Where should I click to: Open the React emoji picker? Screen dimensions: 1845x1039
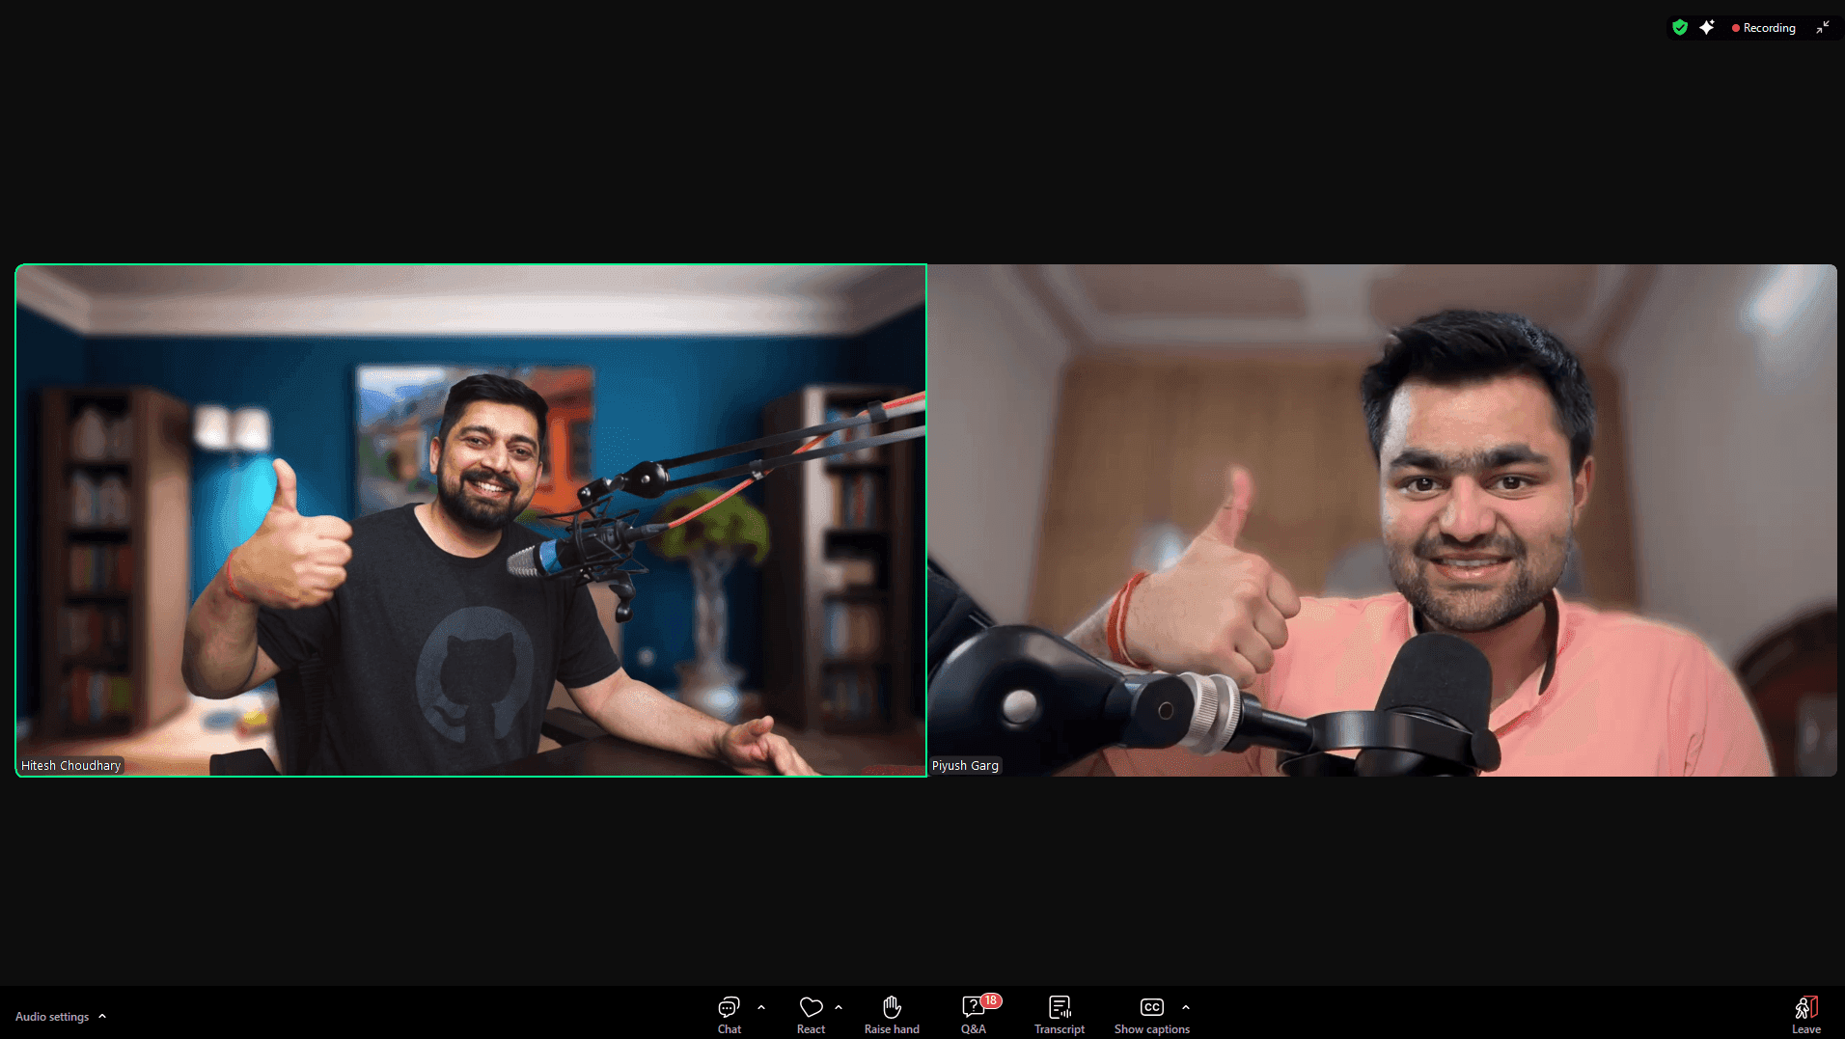[x=812, y=1013]
